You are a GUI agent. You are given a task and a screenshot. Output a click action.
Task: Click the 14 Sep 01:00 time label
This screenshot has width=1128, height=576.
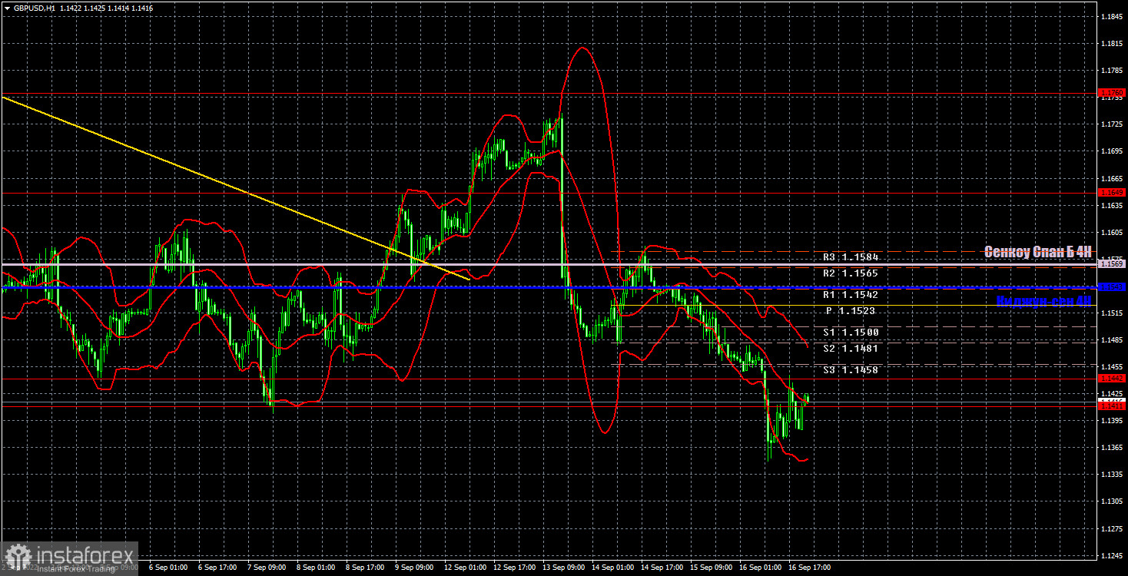pos(613,568)
